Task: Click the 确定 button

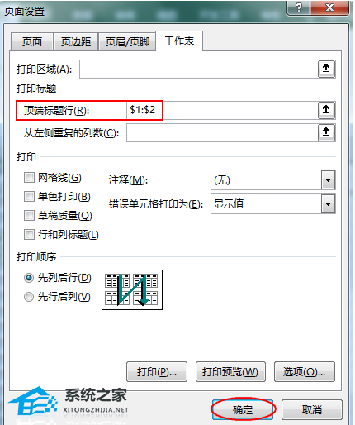Action: point(243,410)
